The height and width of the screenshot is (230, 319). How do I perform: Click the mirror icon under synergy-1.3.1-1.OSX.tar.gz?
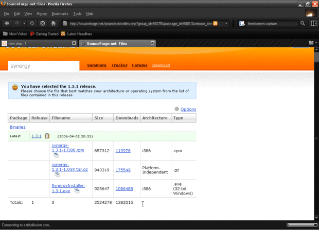click(x=57, y=174)
